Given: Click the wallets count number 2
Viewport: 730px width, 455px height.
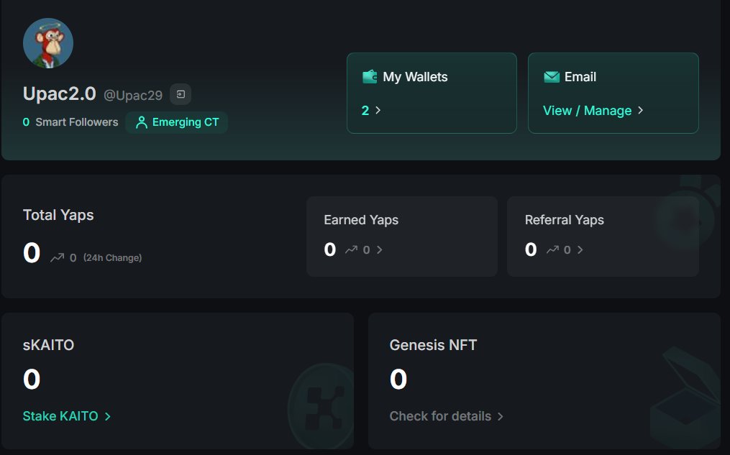Looking at the screenshot, I should coord(365,110).
